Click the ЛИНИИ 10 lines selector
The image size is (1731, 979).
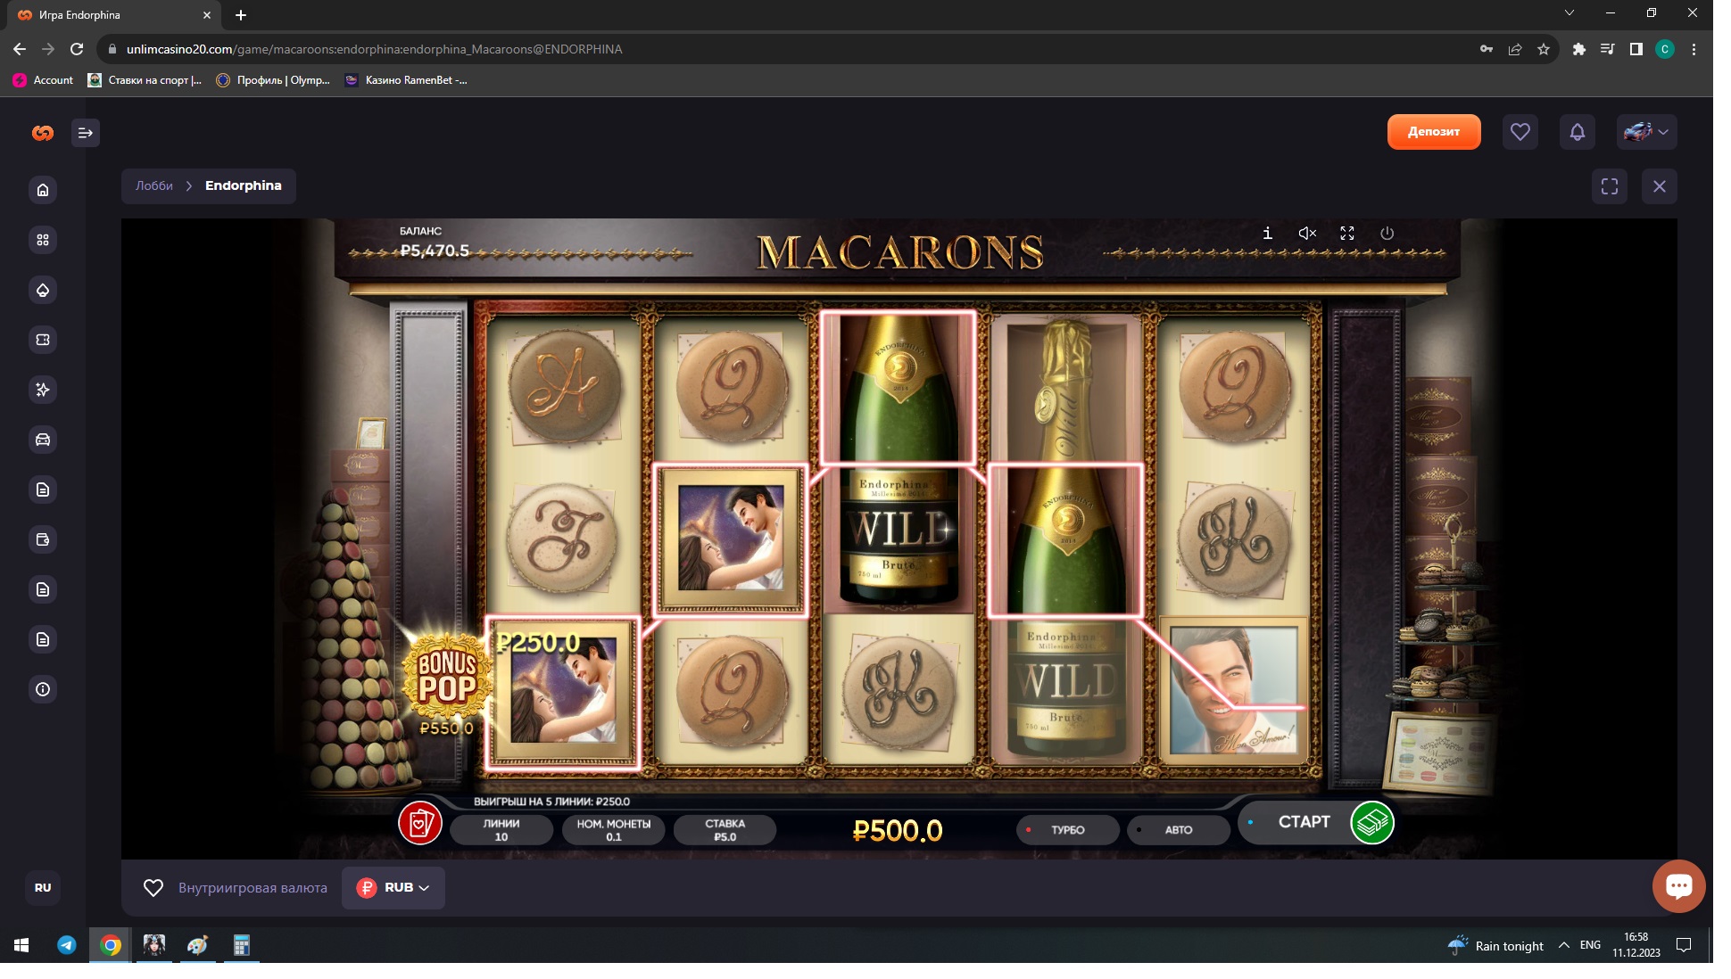click(501, 829)
